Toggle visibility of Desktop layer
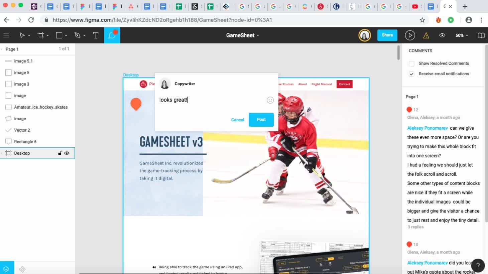 pos(67,153)
